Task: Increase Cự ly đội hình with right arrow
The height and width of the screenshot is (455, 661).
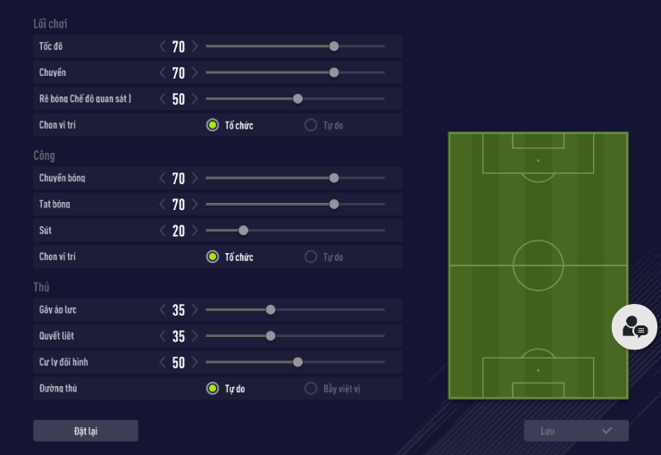Action: pos(196,363)
